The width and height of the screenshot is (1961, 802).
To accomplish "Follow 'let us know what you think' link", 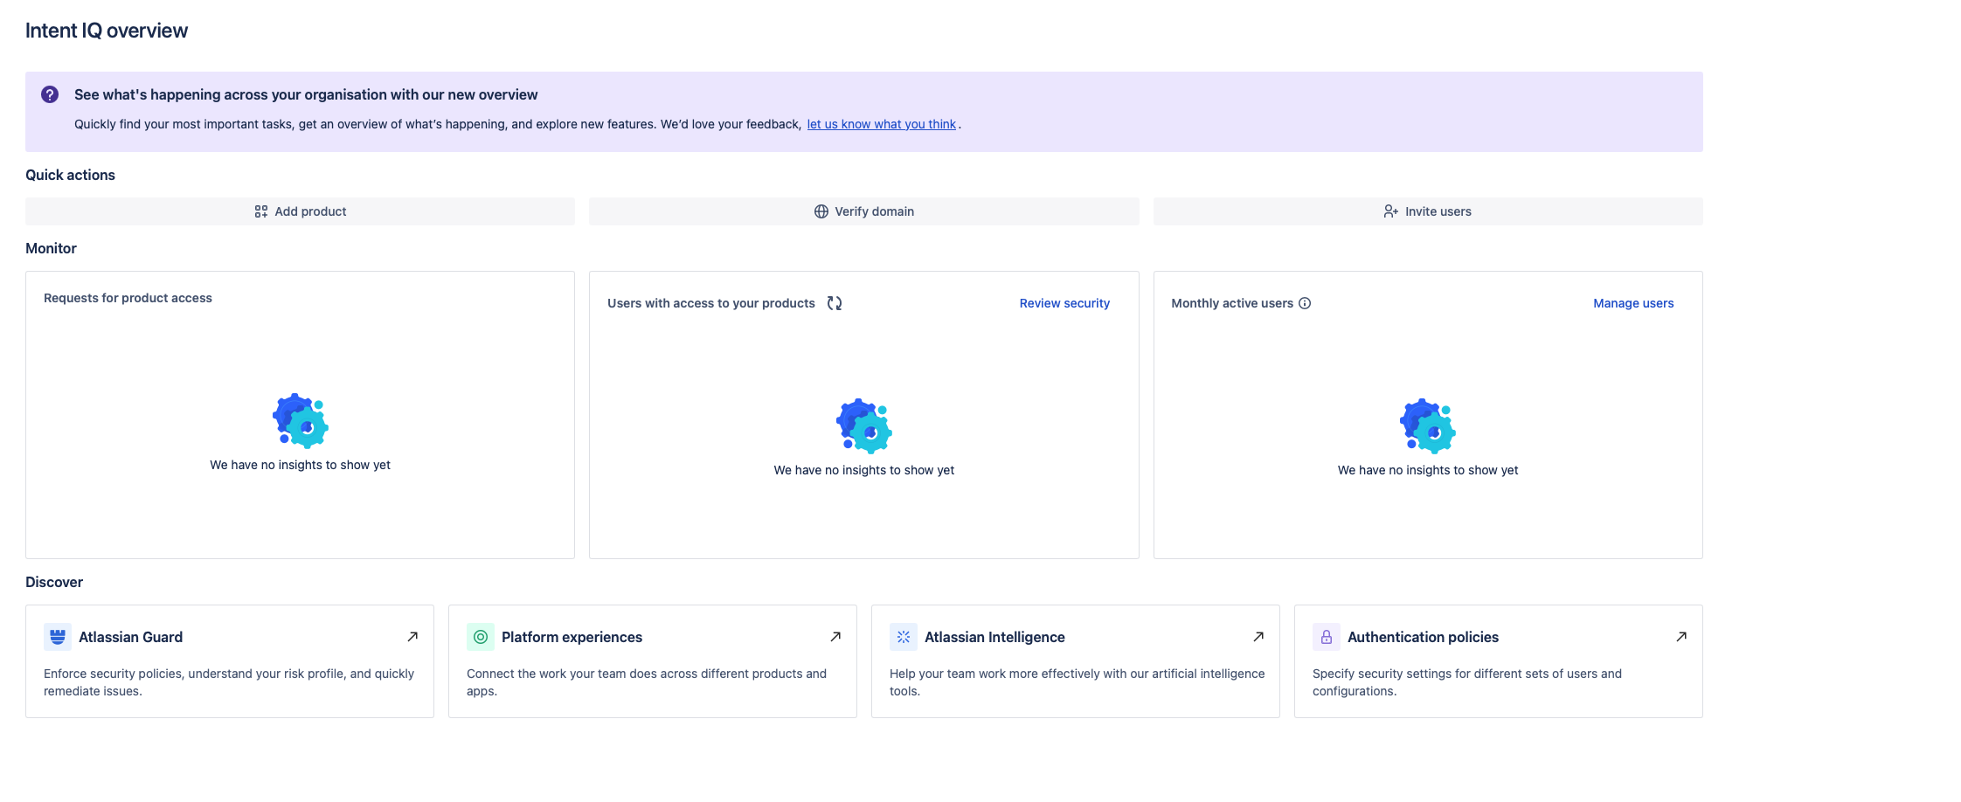I will point(881,124).
